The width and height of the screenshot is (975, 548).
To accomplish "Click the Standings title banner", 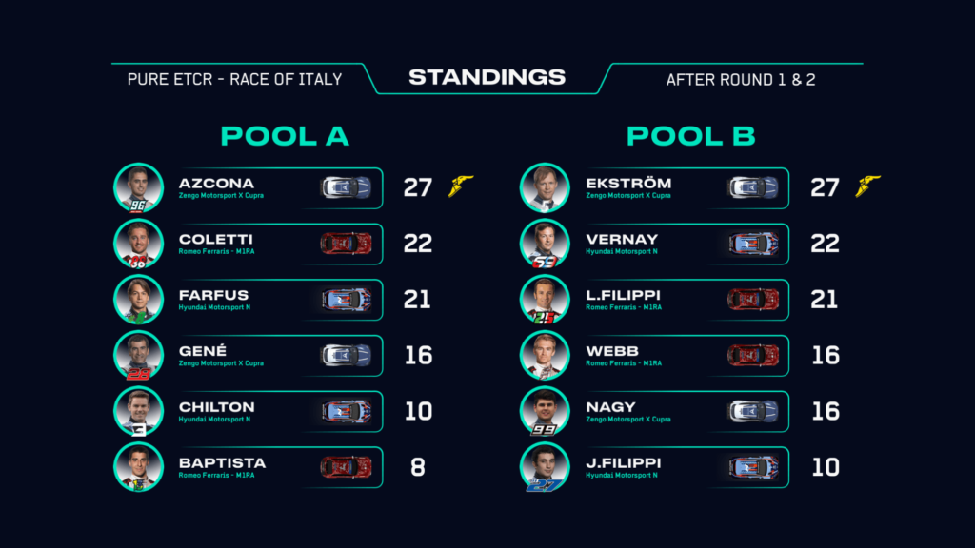I will (x=487, y=78).
